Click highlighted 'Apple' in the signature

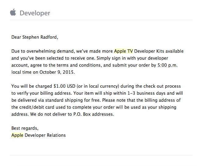pyautogui.click(x=17, y=135)
